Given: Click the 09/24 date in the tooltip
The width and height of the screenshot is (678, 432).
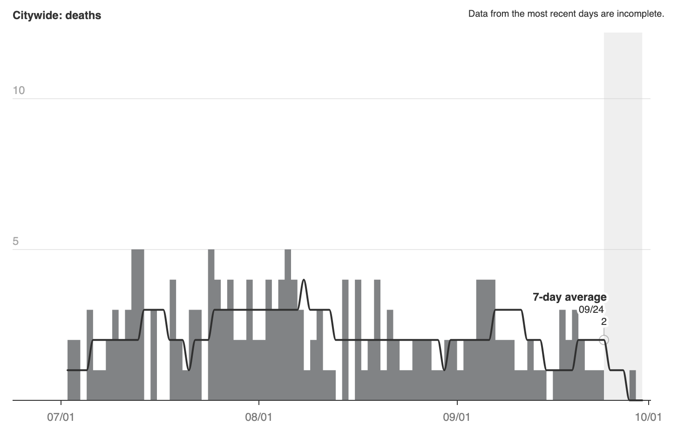Looking at the screenshot, I should click(x=591, y=310).
